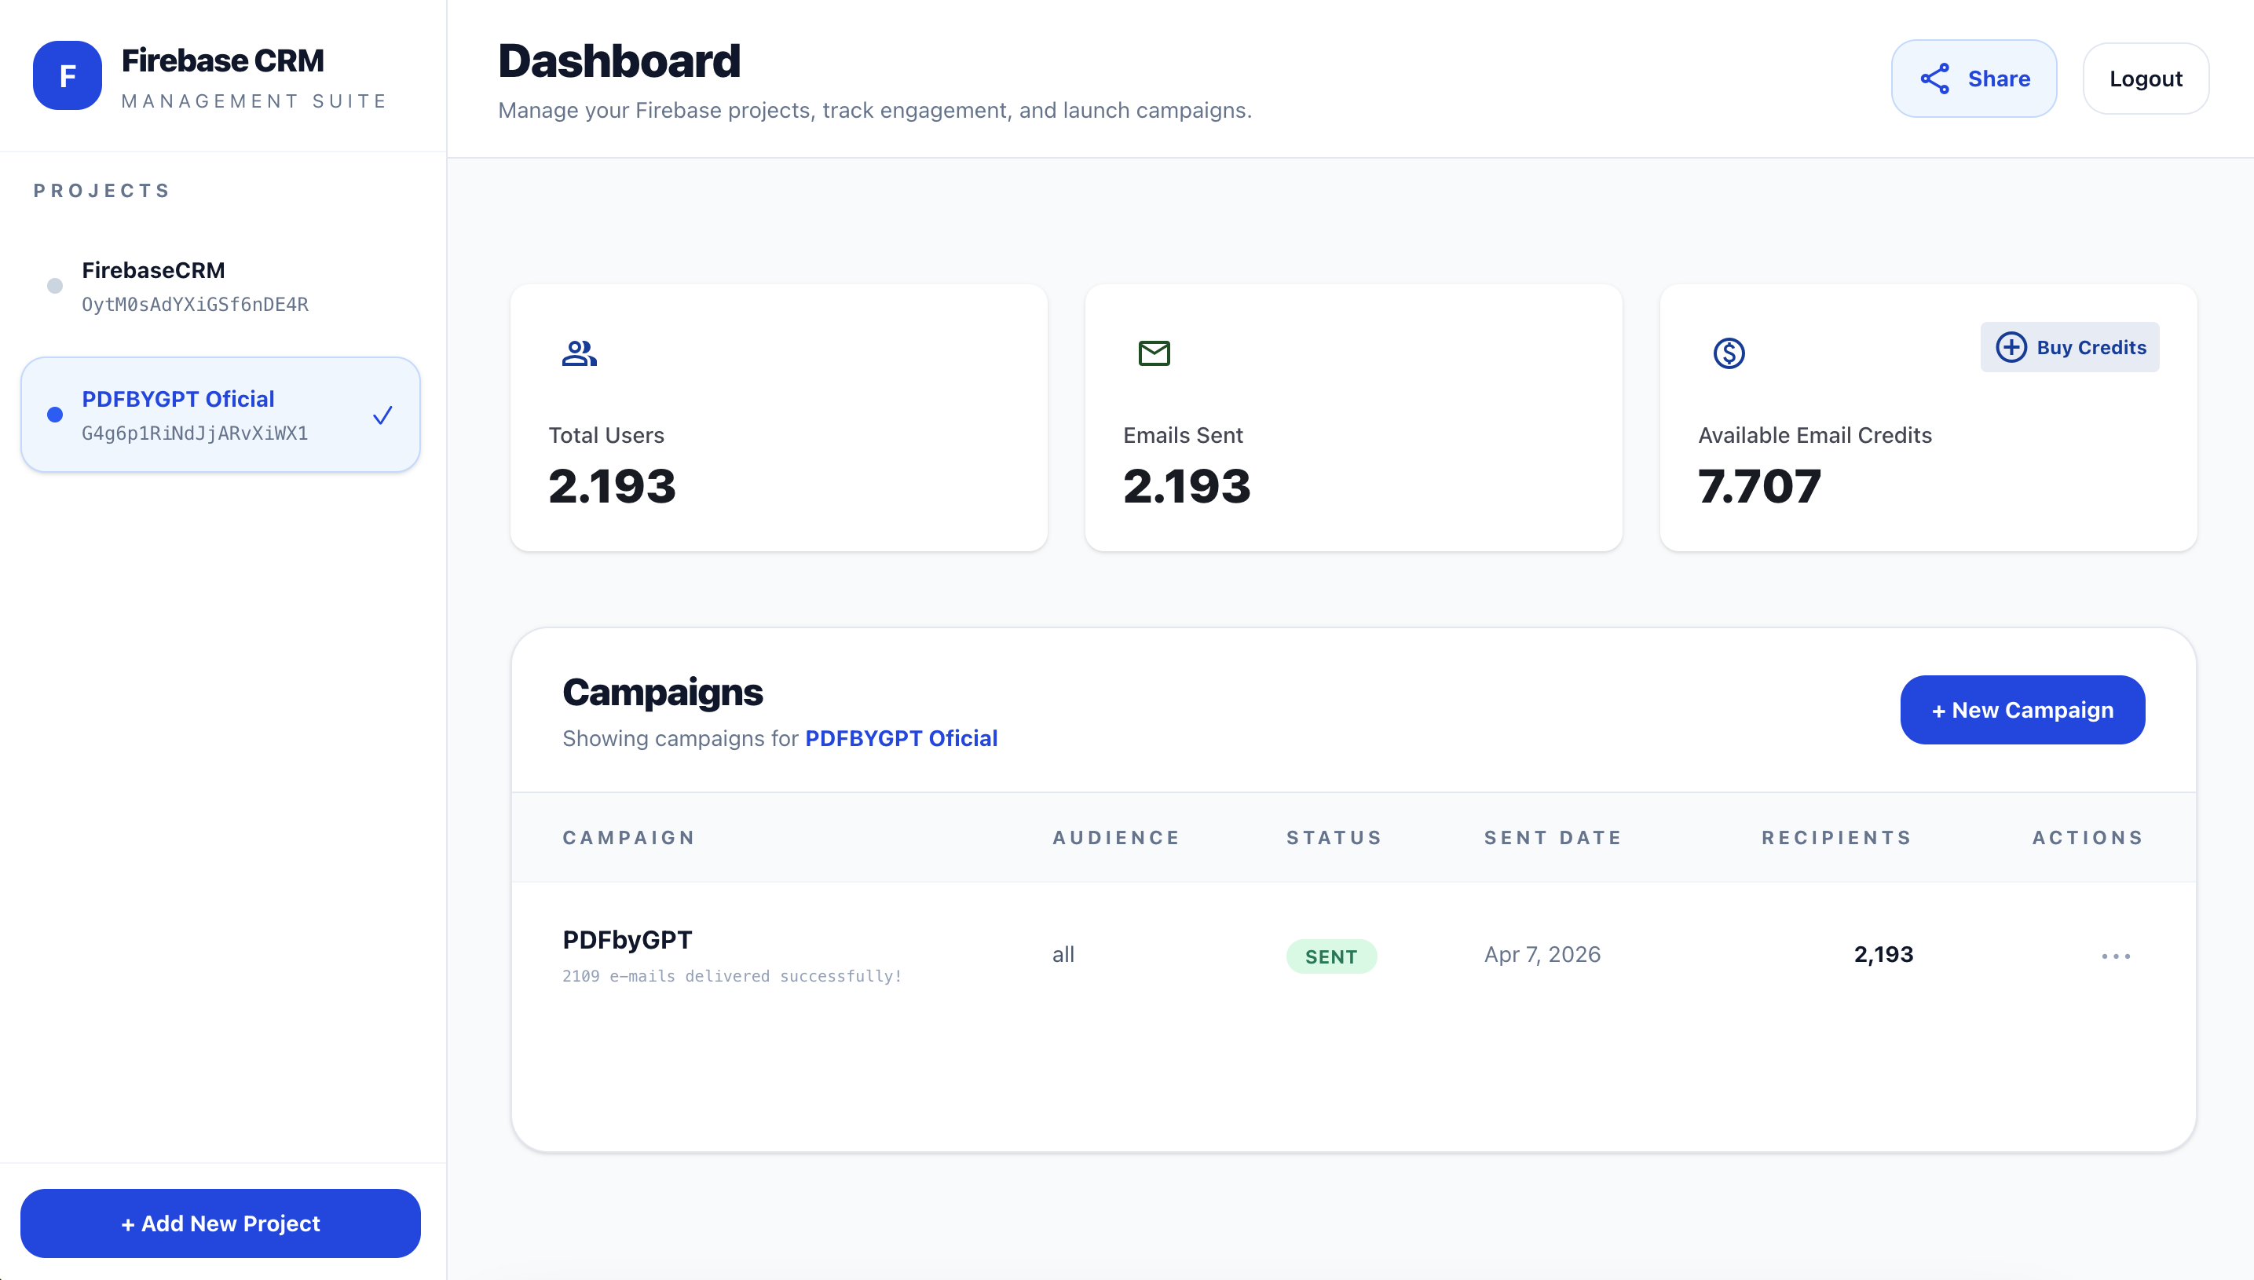Open the ellipsis actions menu for PDFbyGPT campaign

(2115, 956)
